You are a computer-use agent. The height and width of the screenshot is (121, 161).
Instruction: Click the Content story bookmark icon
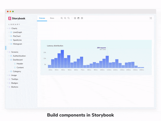pos(15,67)
